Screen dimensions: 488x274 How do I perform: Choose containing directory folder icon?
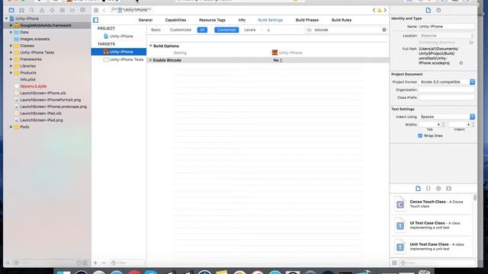(471, 43)
